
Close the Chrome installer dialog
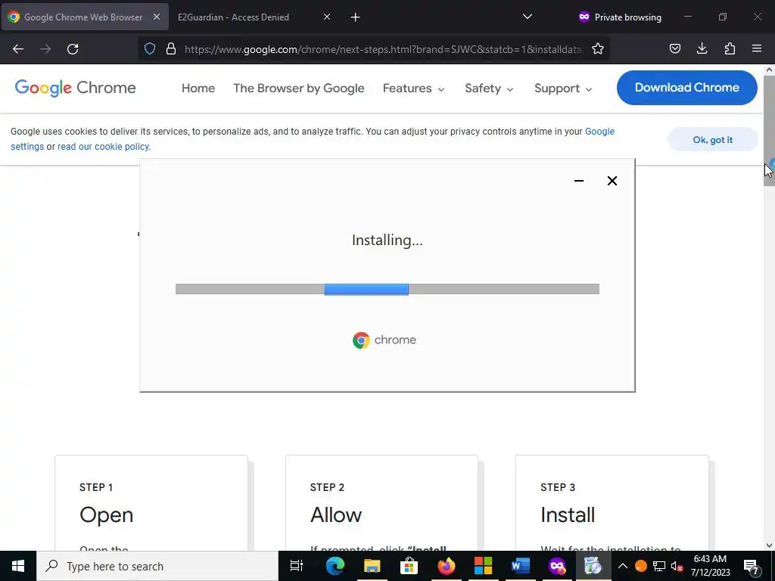[612, 181]
